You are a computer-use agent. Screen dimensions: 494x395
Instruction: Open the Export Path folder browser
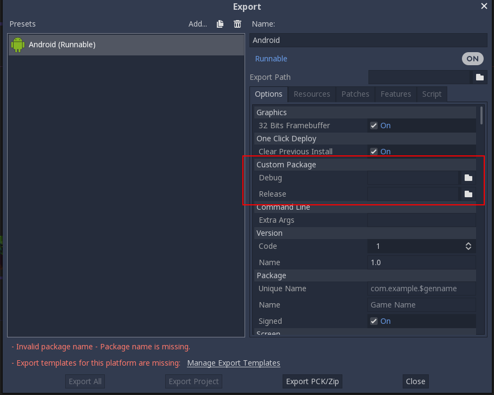coord(479,77)
